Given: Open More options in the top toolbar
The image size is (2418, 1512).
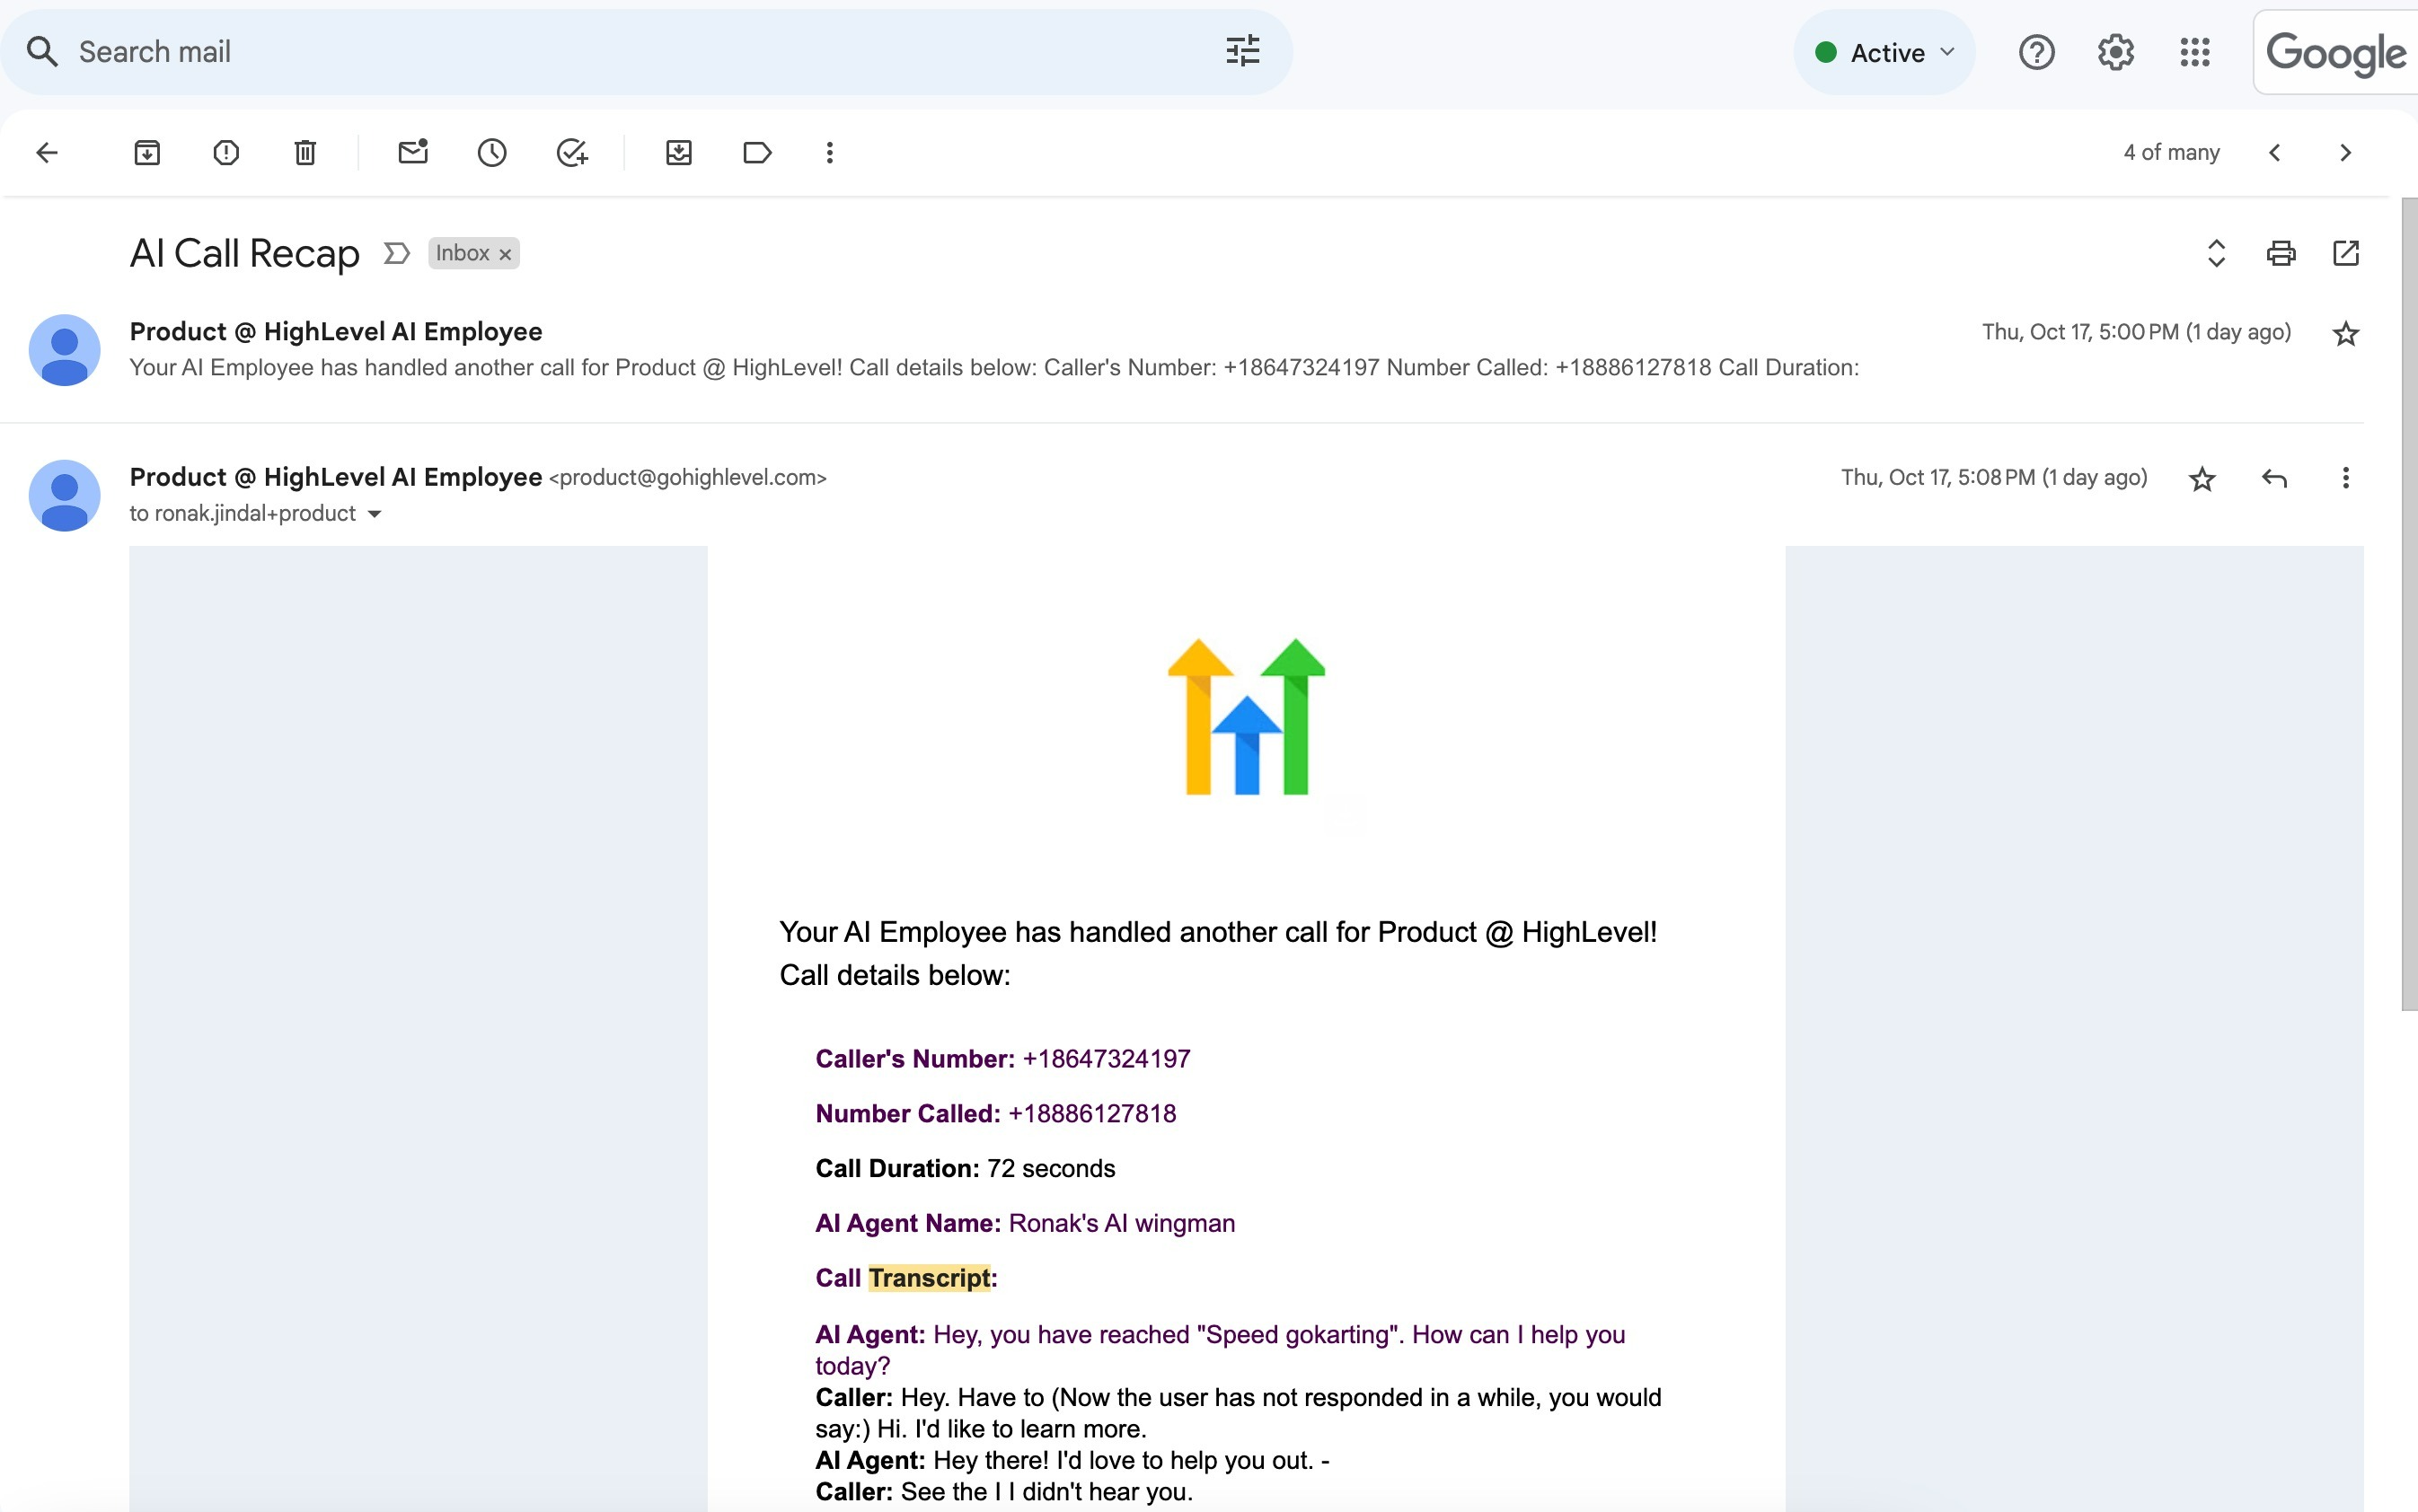Looking at the screenshot, I should [x=829, y=152].
